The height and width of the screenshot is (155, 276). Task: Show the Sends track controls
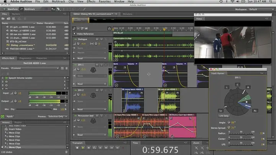82,28
